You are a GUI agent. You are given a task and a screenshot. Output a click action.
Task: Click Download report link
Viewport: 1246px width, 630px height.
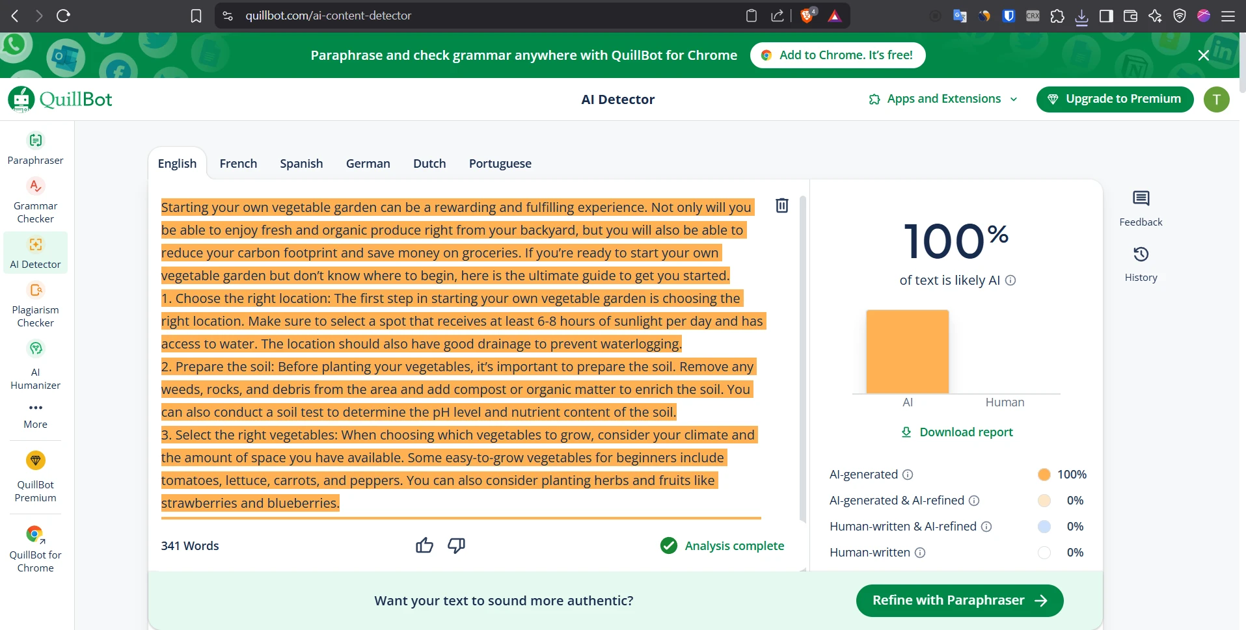point(957,432)
